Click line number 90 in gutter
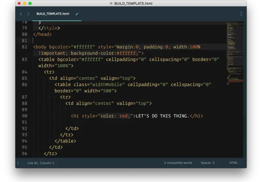The image size is (262, 182). (25, 116)
